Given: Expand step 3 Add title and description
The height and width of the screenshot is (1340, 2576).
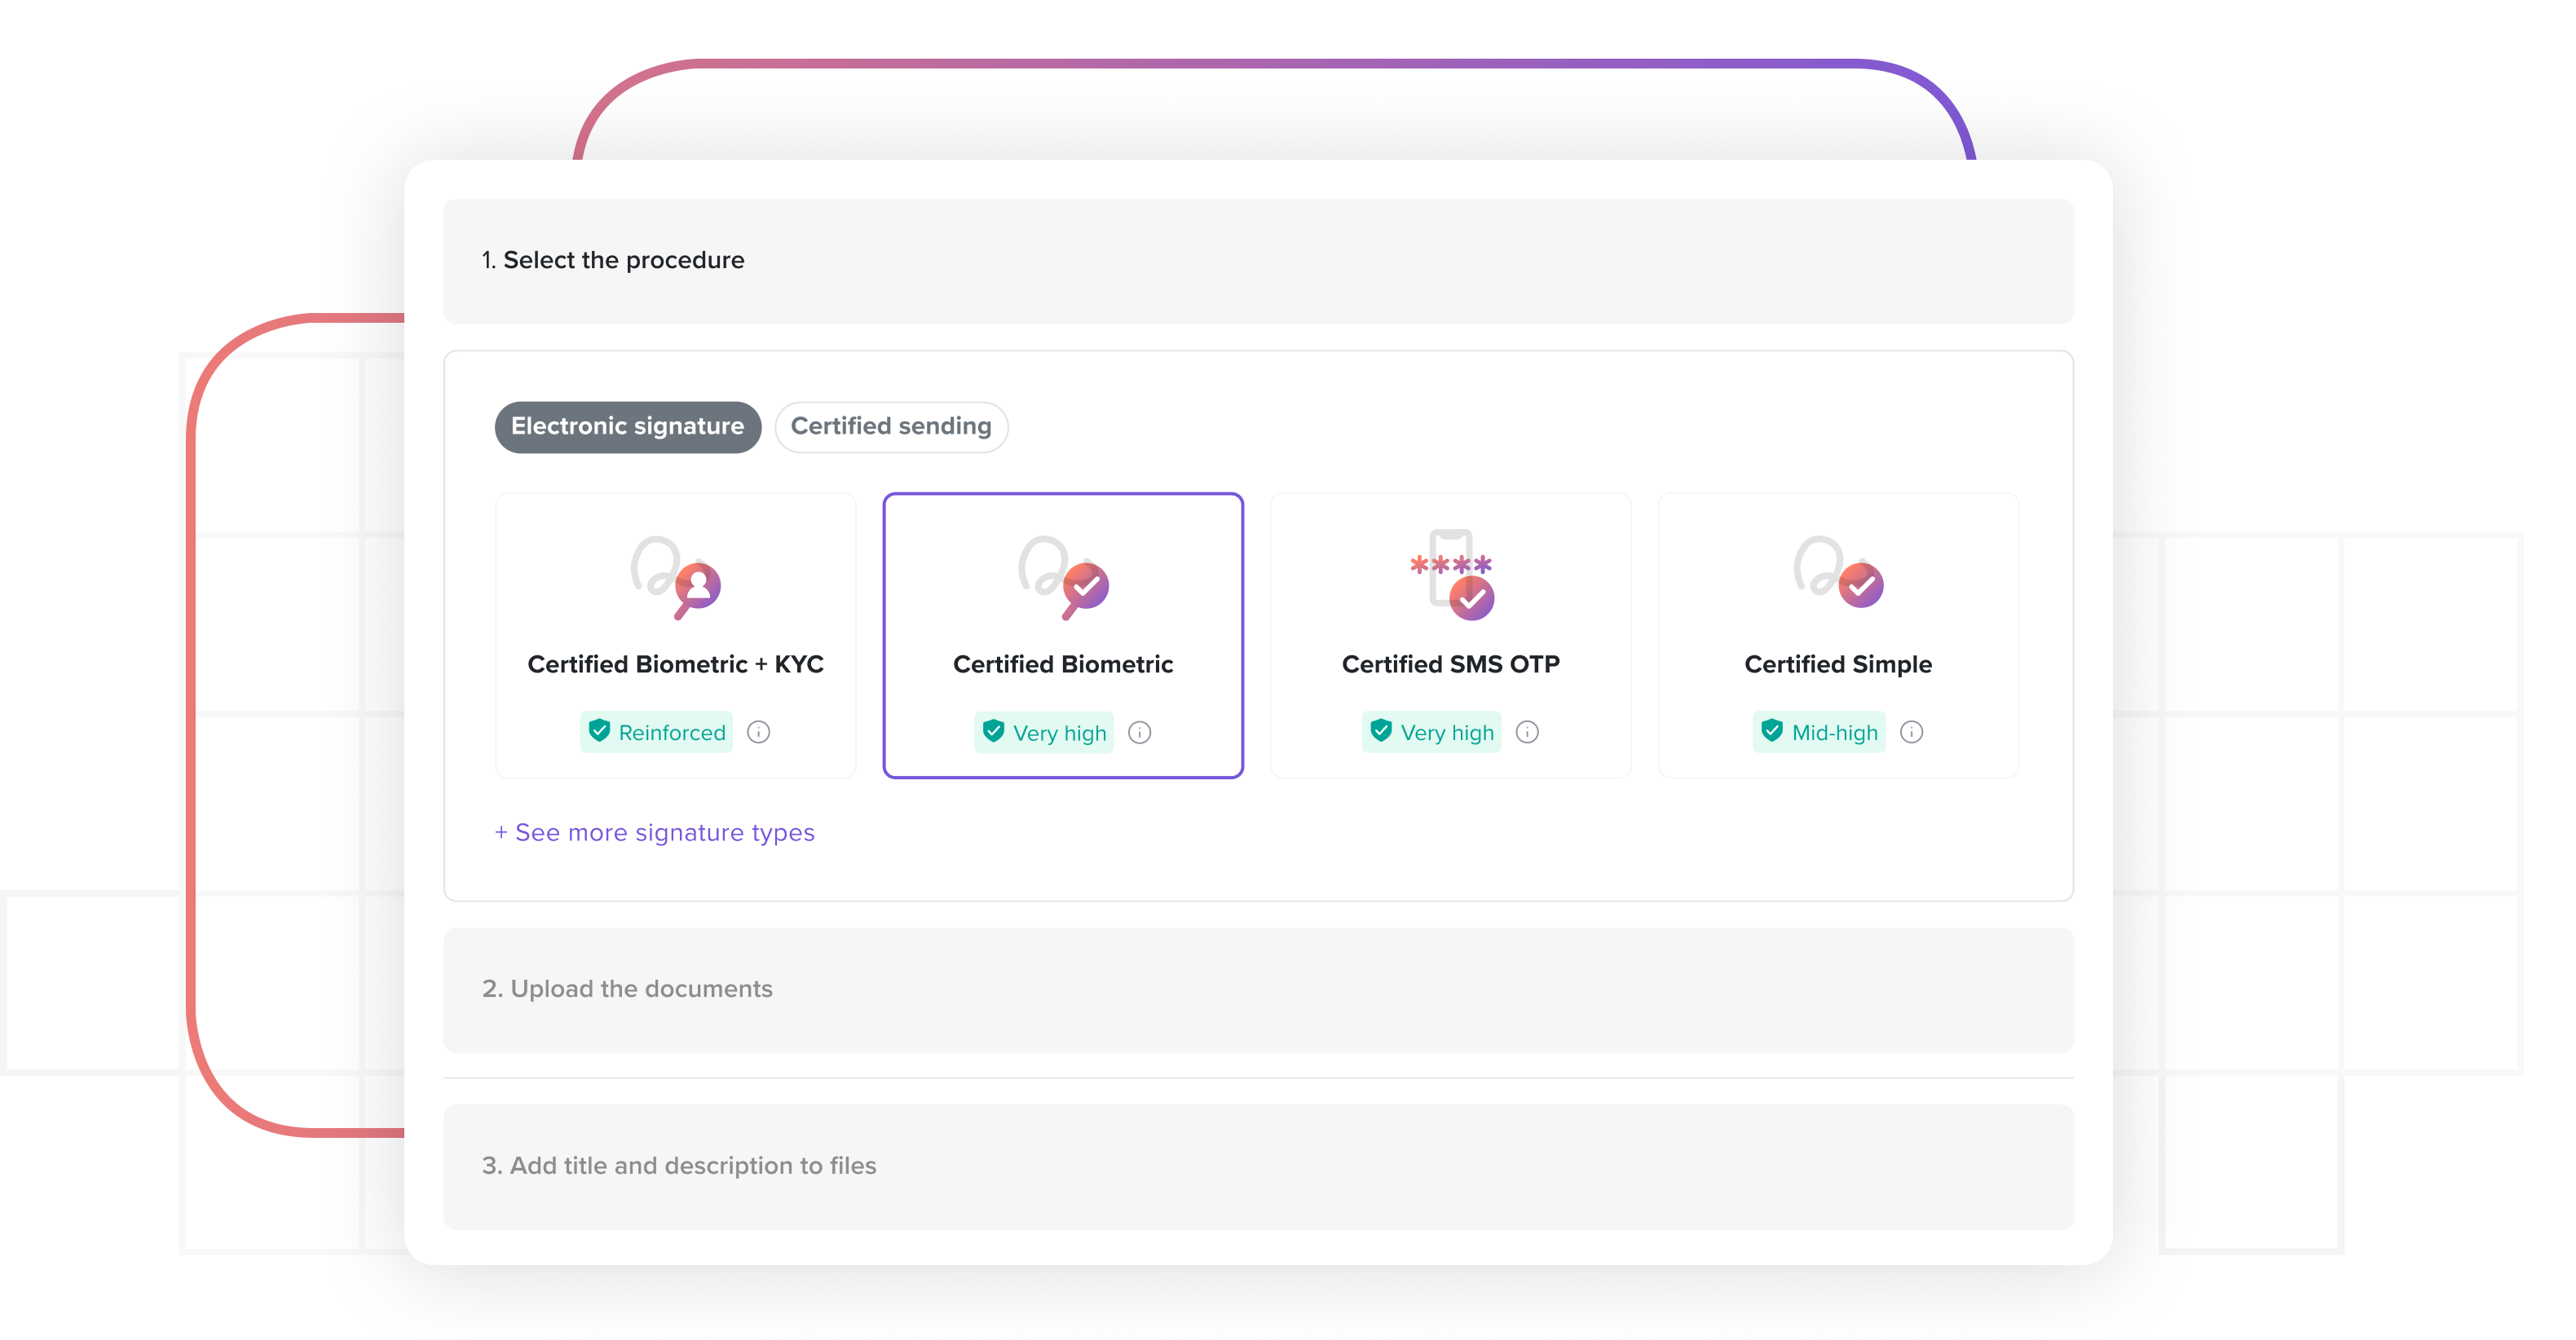Looking at the screenshot, I should coord(1258,1167).
